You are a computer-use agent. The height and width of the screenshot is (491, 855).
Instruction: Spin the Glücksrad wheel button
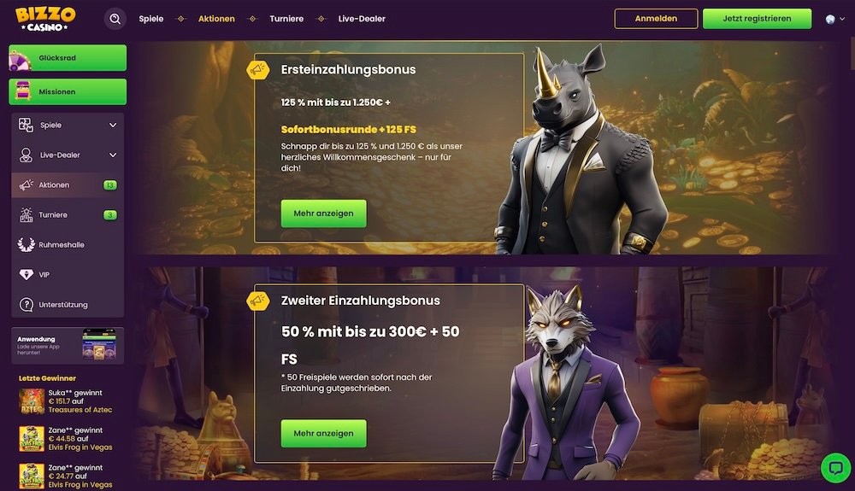click(x=68, y=58)
